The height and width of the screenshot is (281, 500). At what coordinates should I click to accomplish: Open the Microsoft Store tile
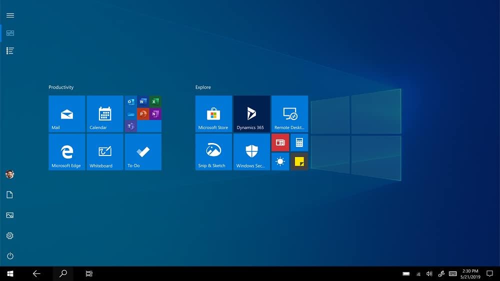tap(213, 114)
